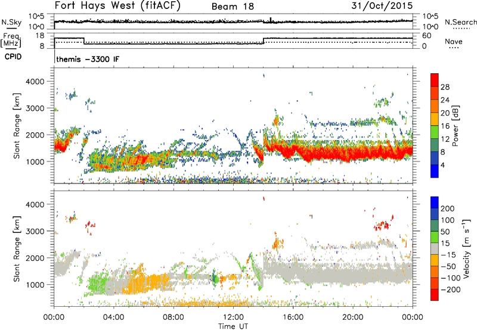The image size is (477, 330).
Task: Click the '16:00' time tick label
Action: (293, 317)
